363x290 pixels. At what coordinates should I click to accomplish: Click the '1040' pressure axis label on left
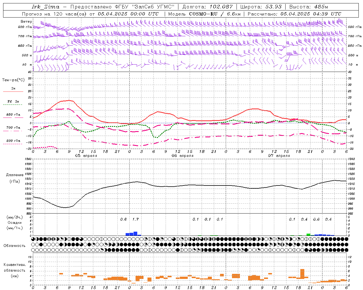click(28, 159)
